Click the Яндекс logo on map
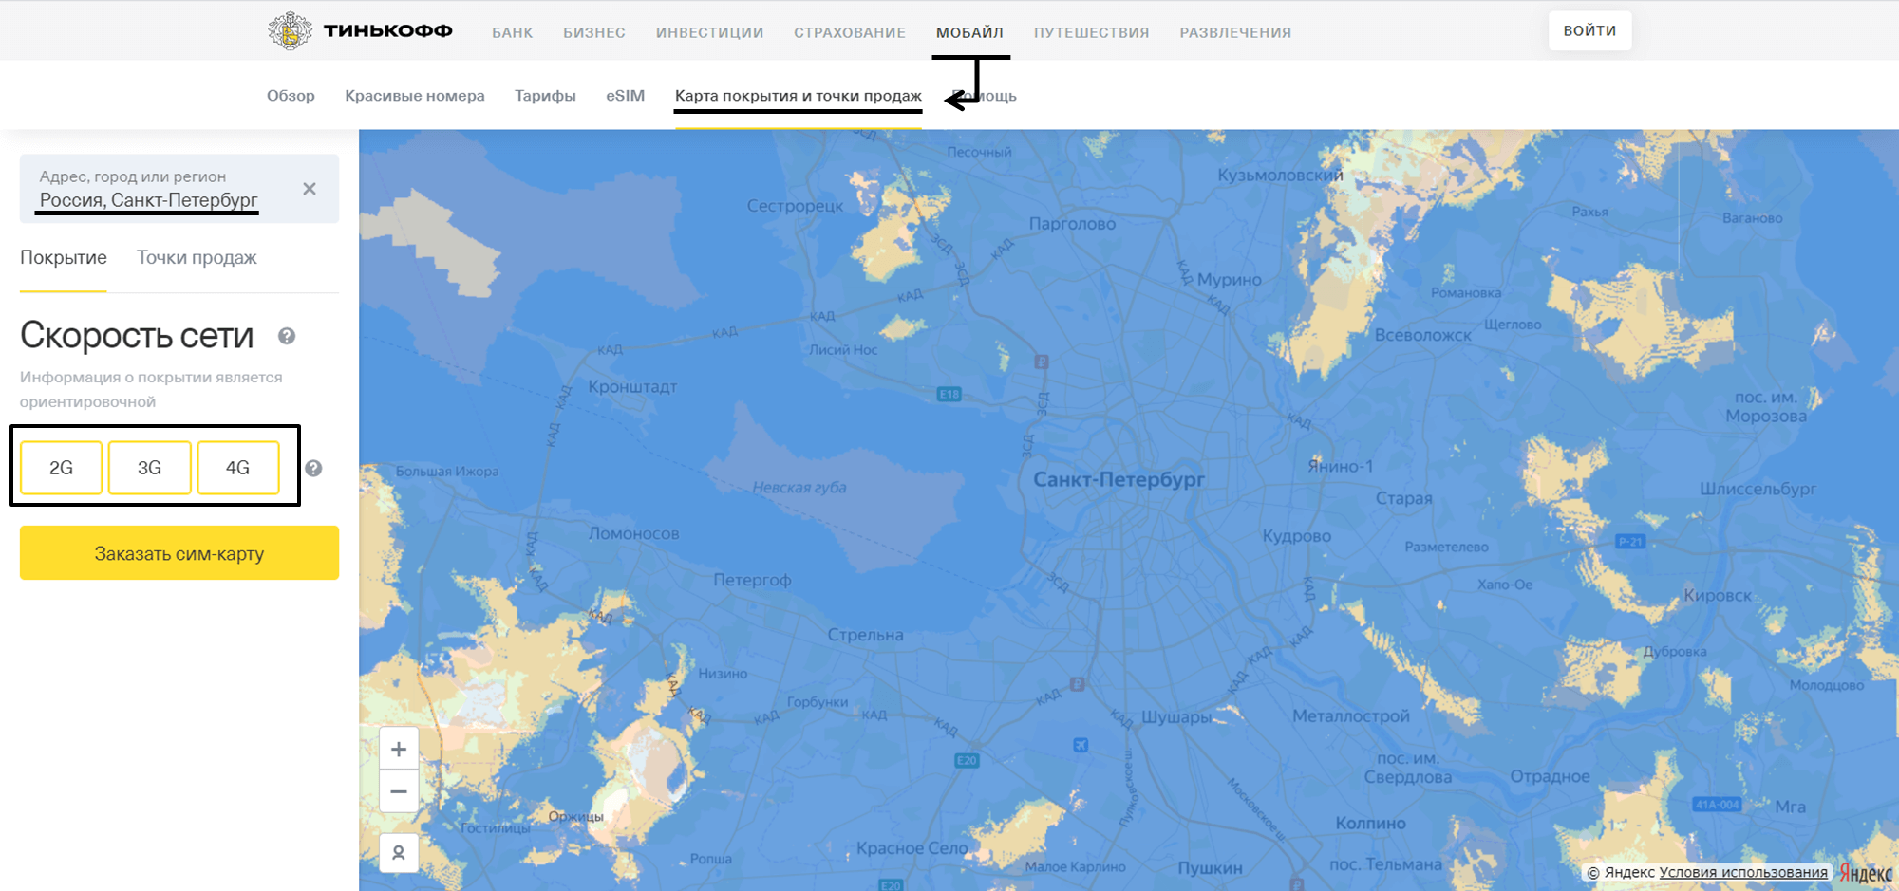 pyautogui.click(x=1865, y=872)
